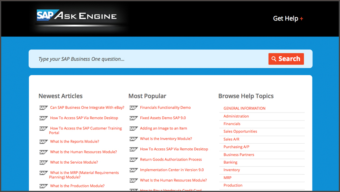Click SAP icon beside Implementation Center article
This screenshot has width=340, height=192.
[134, 170]
